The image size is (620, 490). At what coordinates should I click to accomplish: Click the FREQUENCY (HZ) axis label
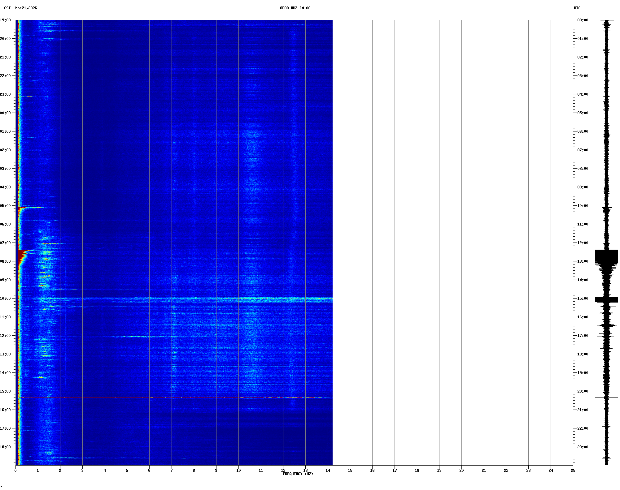(x=298, y=474)
